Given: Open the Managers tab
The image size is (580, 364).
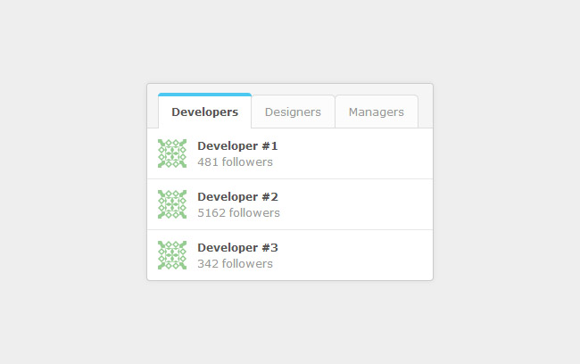Looking at the screenshot, I should [x=376, y=112].
